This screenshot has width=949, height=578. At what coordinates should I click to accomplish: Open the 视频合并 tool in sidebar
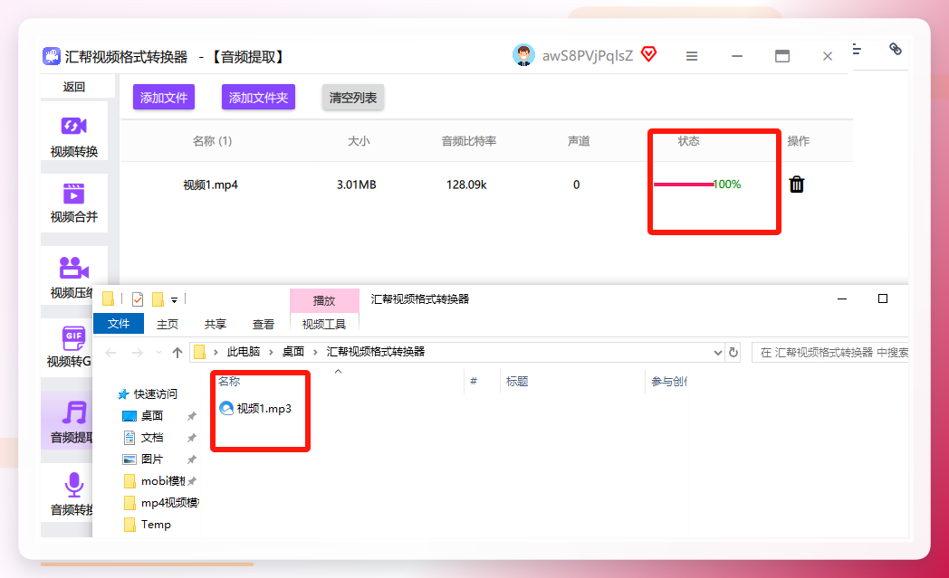[74, 203]
